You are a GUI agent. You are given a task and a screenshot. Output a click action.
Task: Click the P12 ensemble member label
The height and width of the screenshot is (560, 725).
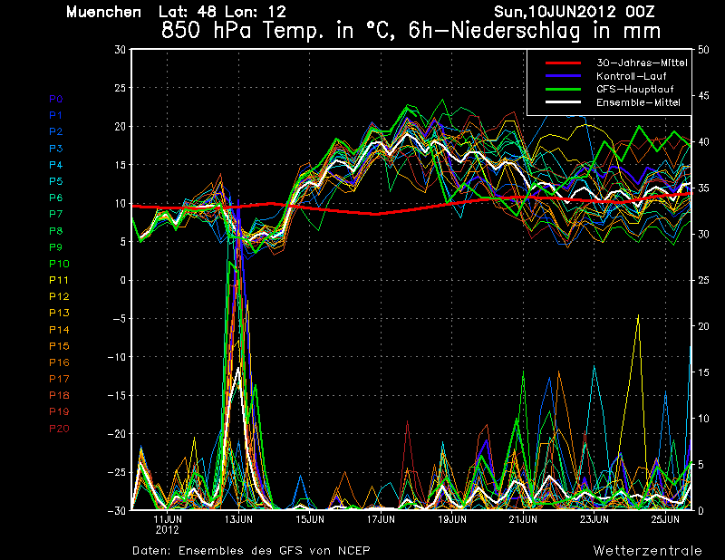(59, 296)
